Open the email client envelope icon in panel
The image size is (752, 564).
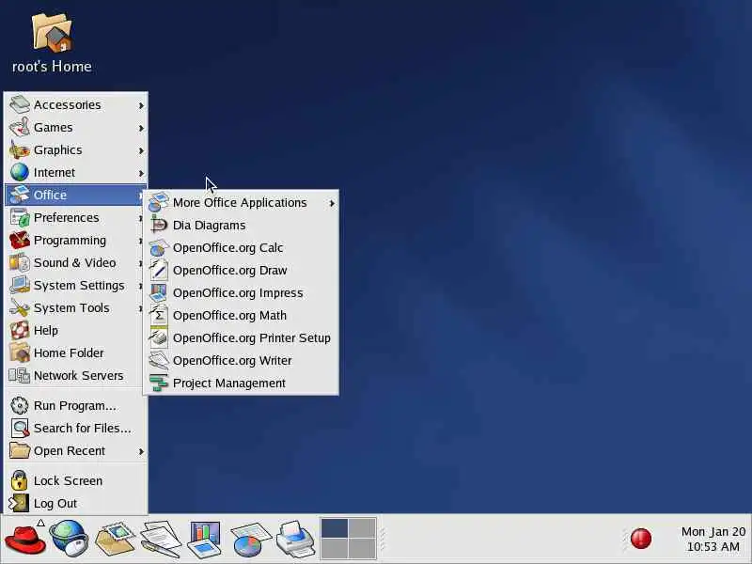(115, 539)
